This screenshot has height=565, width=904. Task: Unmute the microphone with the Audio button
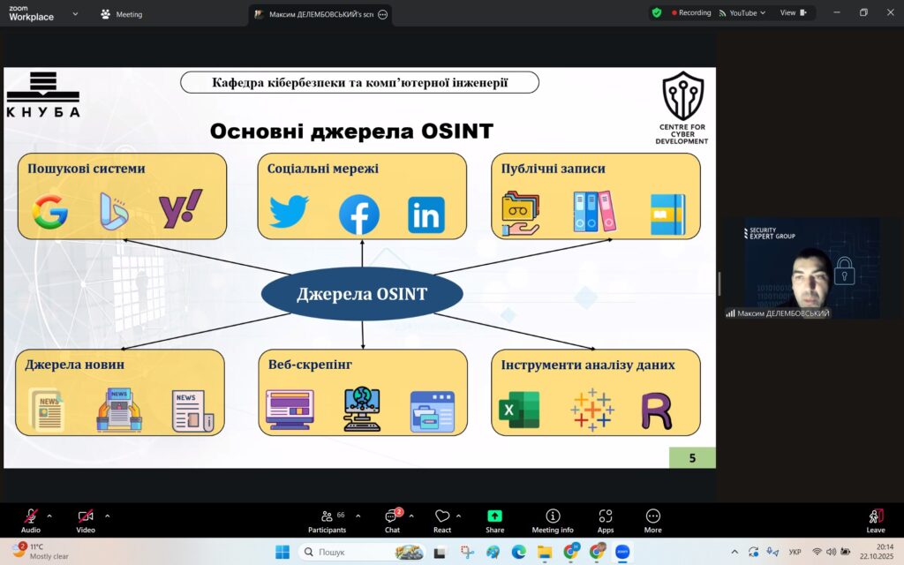[31, 517]
